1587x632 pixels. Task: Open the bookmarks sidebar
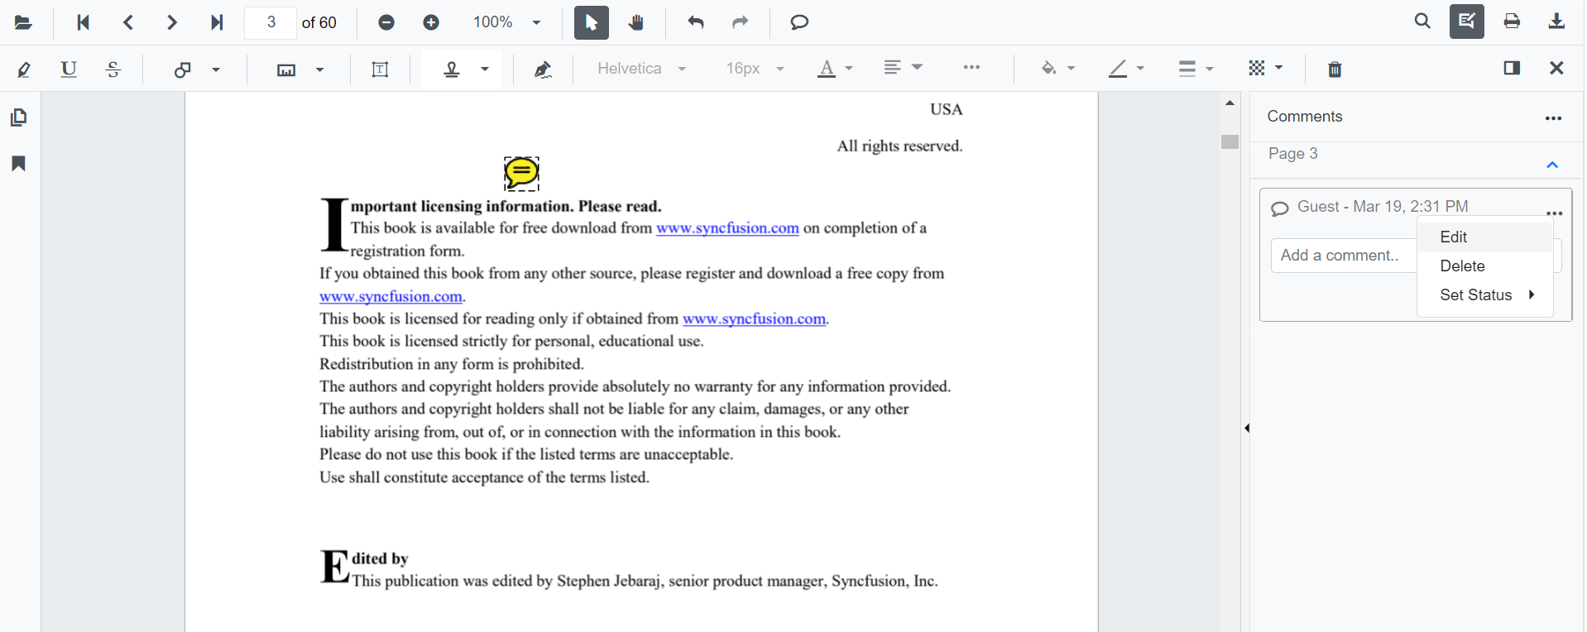(x=19, y=164)
